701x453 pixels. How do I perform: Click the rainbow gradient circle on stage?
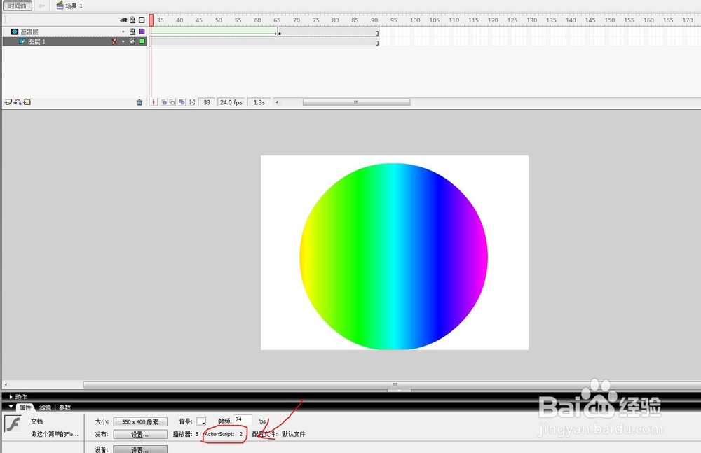click(x=393, y=256)
